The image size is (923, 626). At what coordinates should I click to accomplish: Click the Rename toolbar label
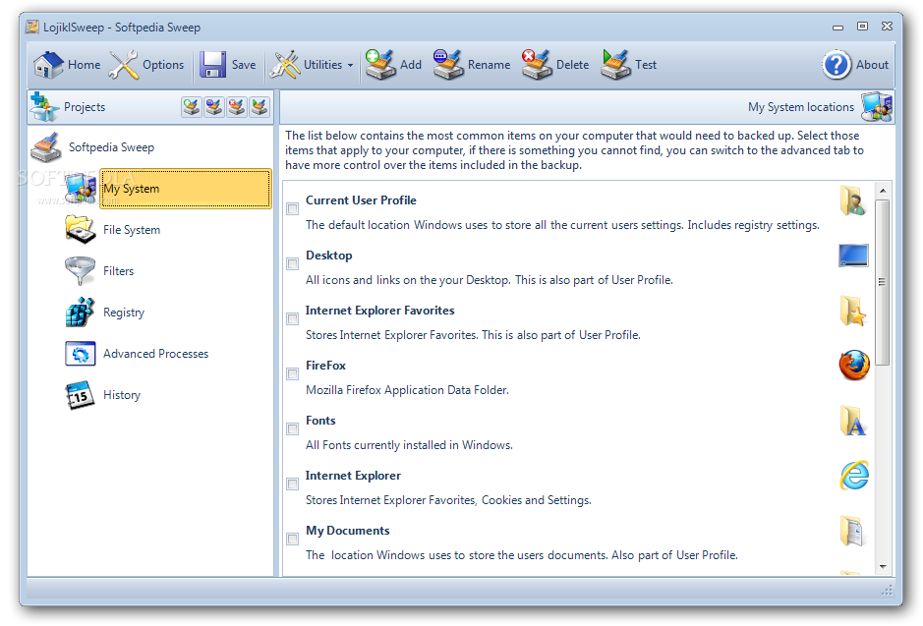pos(489,65)
